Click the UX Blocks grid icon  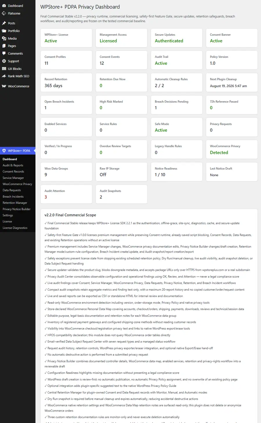(4, 69)
